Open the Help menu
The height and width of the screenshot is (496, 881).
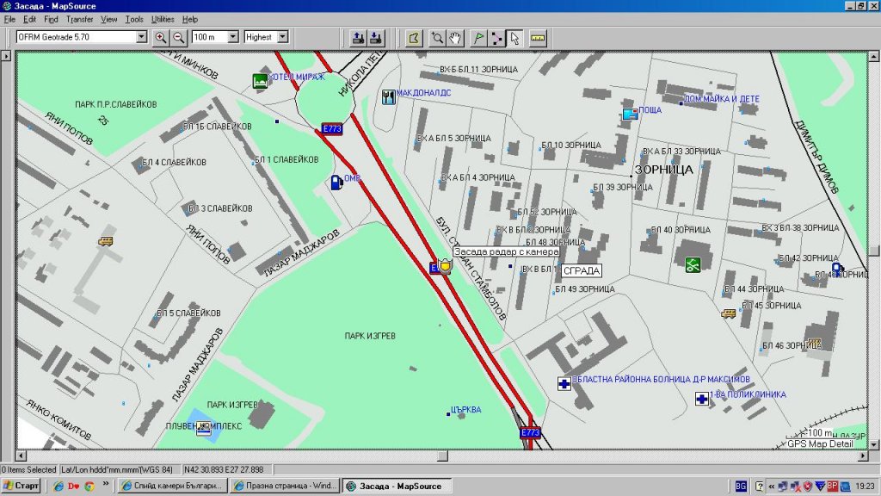[x=190, y=19]
